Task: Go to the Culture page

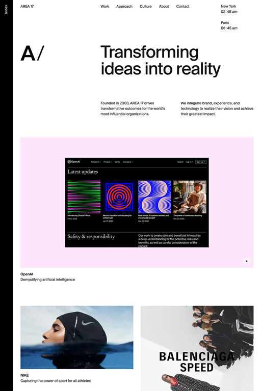Action: click(x=146, y=6)
